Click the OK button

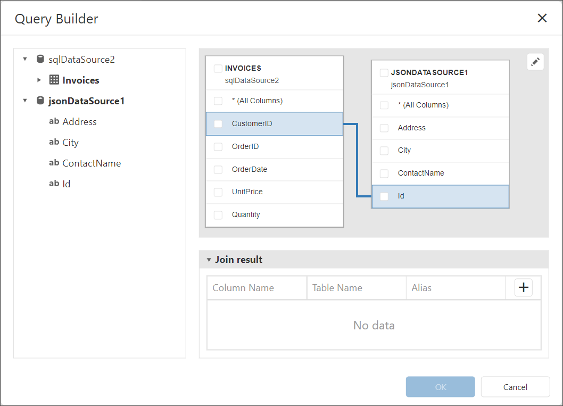point(440,387)
